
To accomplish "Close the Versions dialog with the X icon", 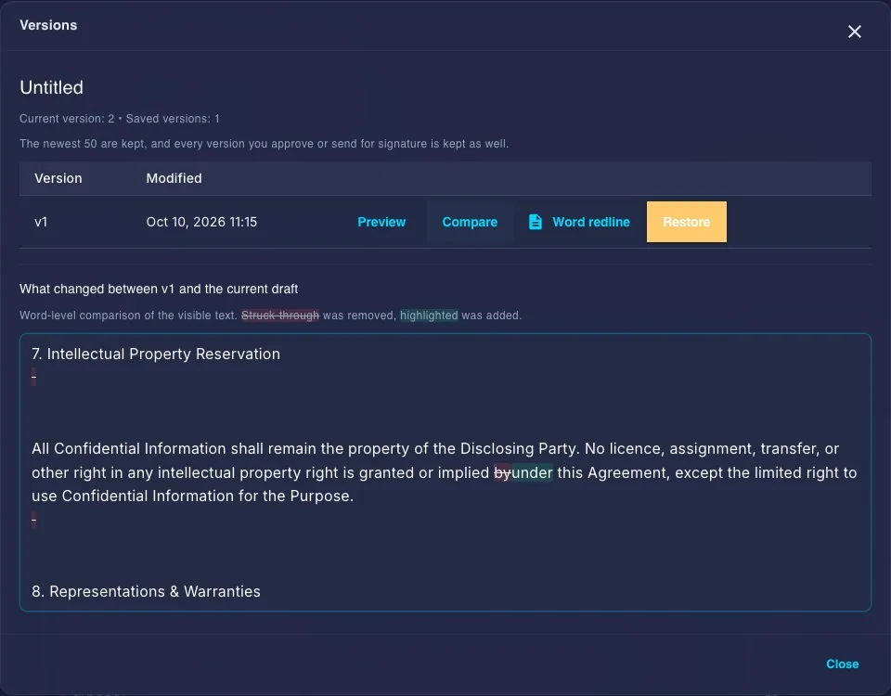I will [854, 32].
